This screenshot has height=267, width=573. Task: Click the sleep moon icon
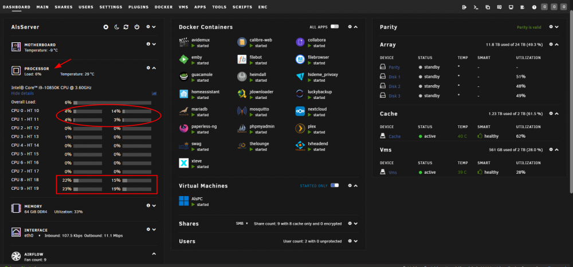click(x=116, y=27)
